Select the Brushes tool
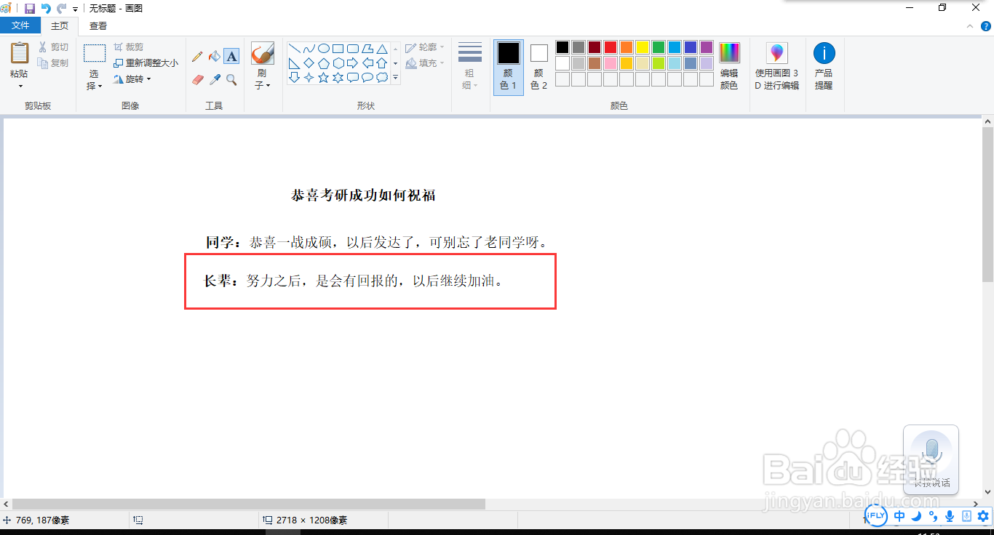Viewport: 994px width, 535px height. [262, 53]
